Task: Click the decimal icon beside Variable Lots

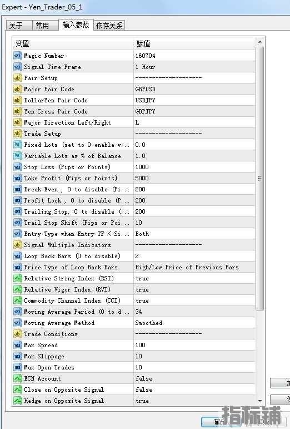Action: tap(17, 156)
